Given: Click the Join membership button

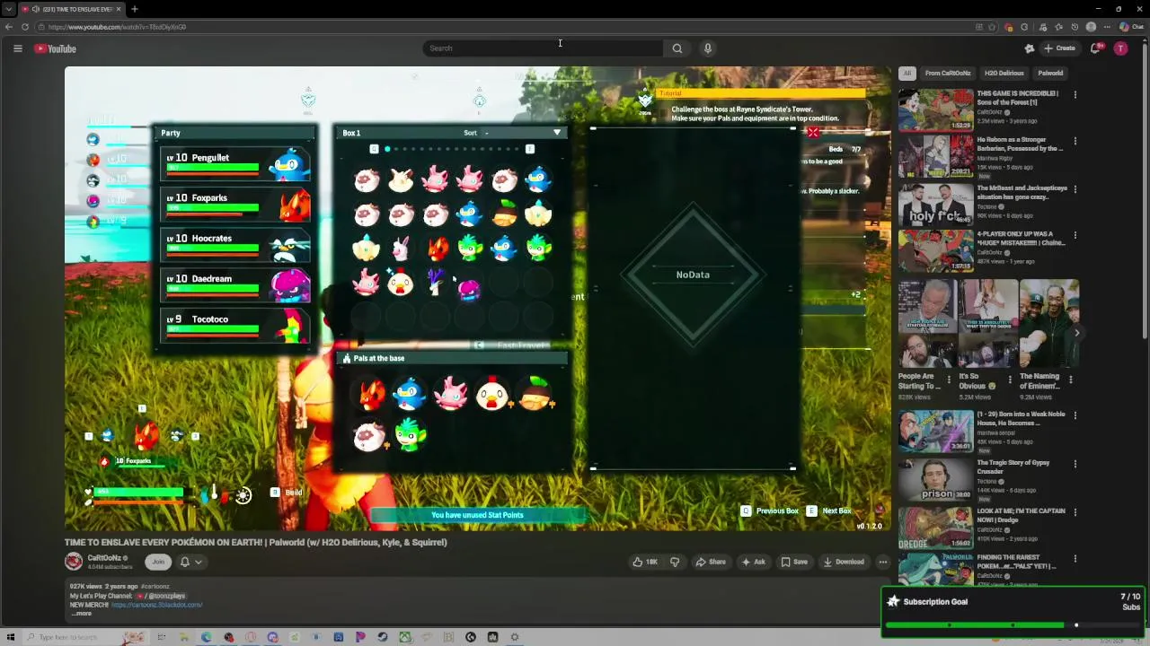Looking at the screenshot, I should pos(158,562).
